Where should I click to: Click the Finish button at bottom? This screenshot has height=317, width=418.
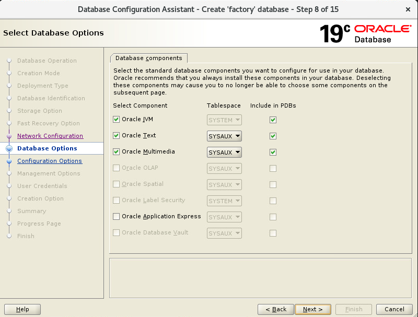coord(354,309)
